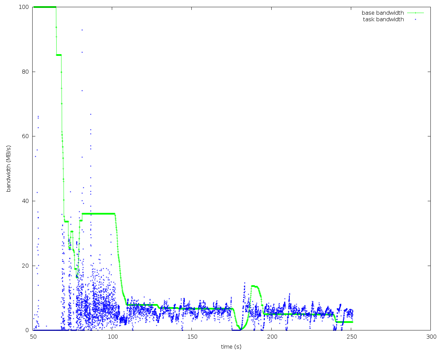
Task: Click the y-axis tick label 0
Action: tap(27, 330)
